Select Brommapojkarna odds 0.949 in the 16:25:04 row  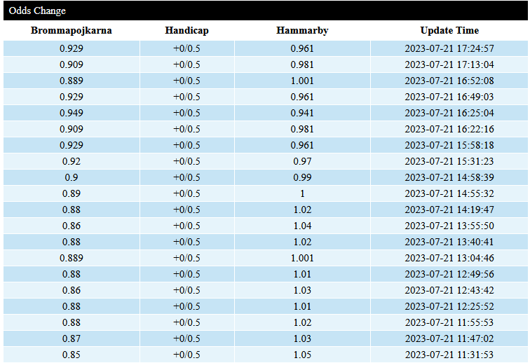(x=72, y=113)
